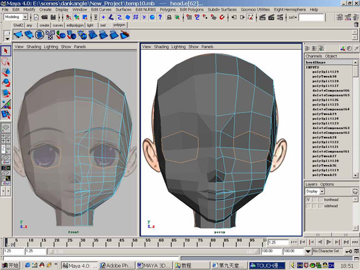Viewport: 360px width, 270px height.
Task: Enable Snap to View Planes magnet icon
Action: [214, 17]
